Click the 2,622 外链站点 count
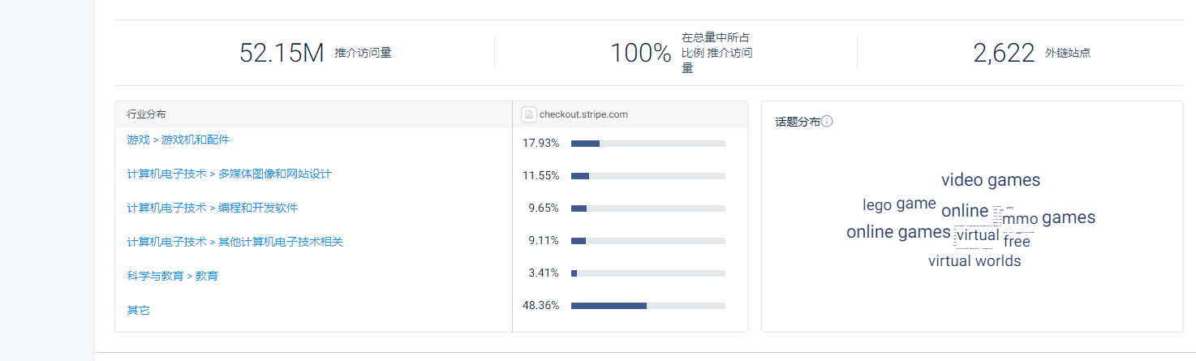This screenshot has width=1196, height=361. coord(1004,53)
